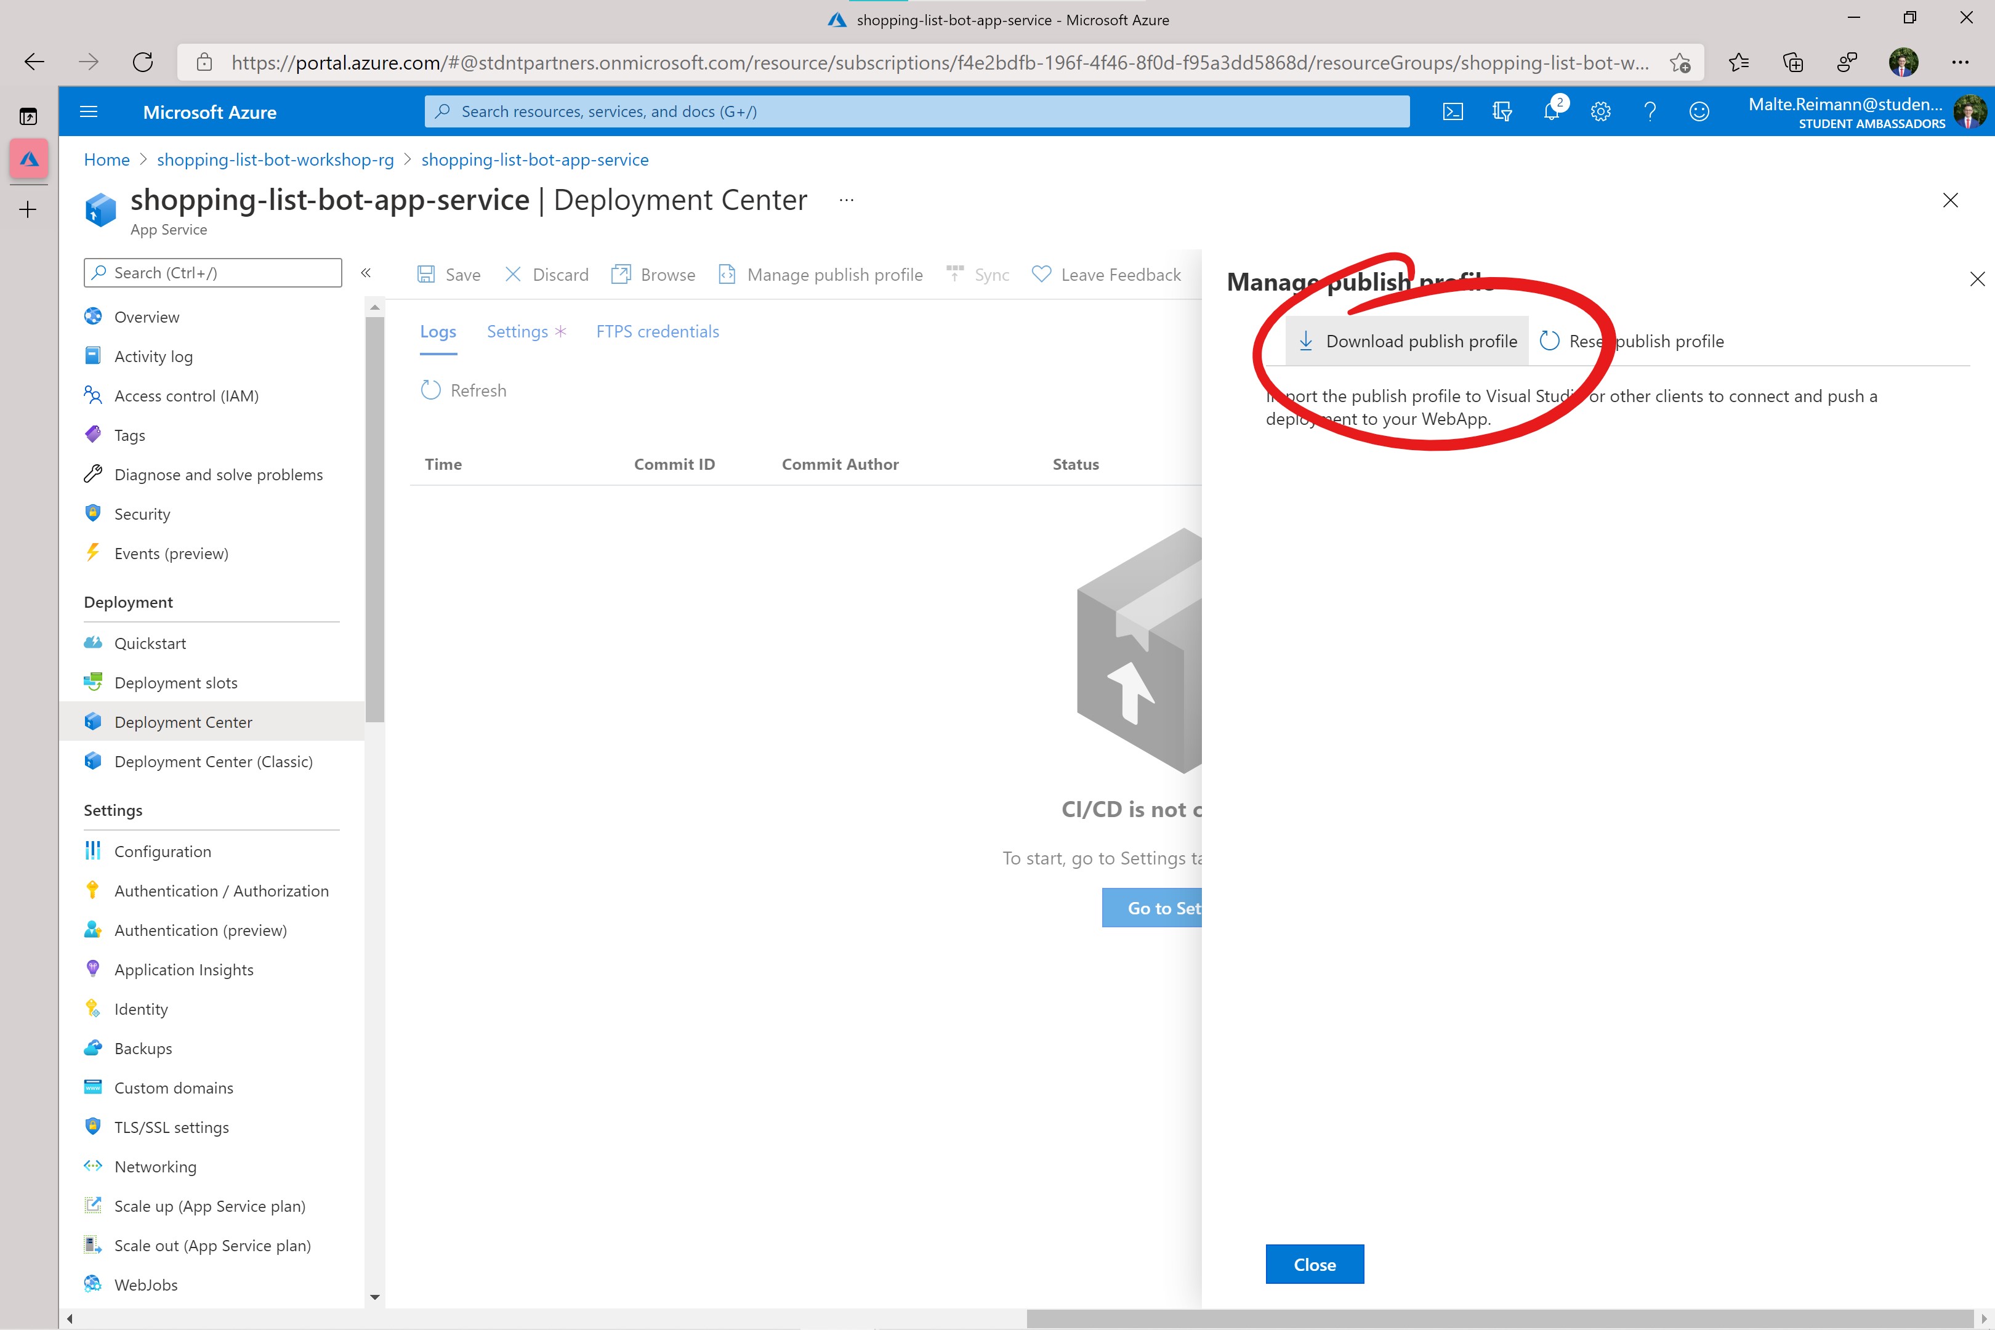Open feedback smiley icon
The width and height of the screenshot is (1995, 1330).
1699,112
